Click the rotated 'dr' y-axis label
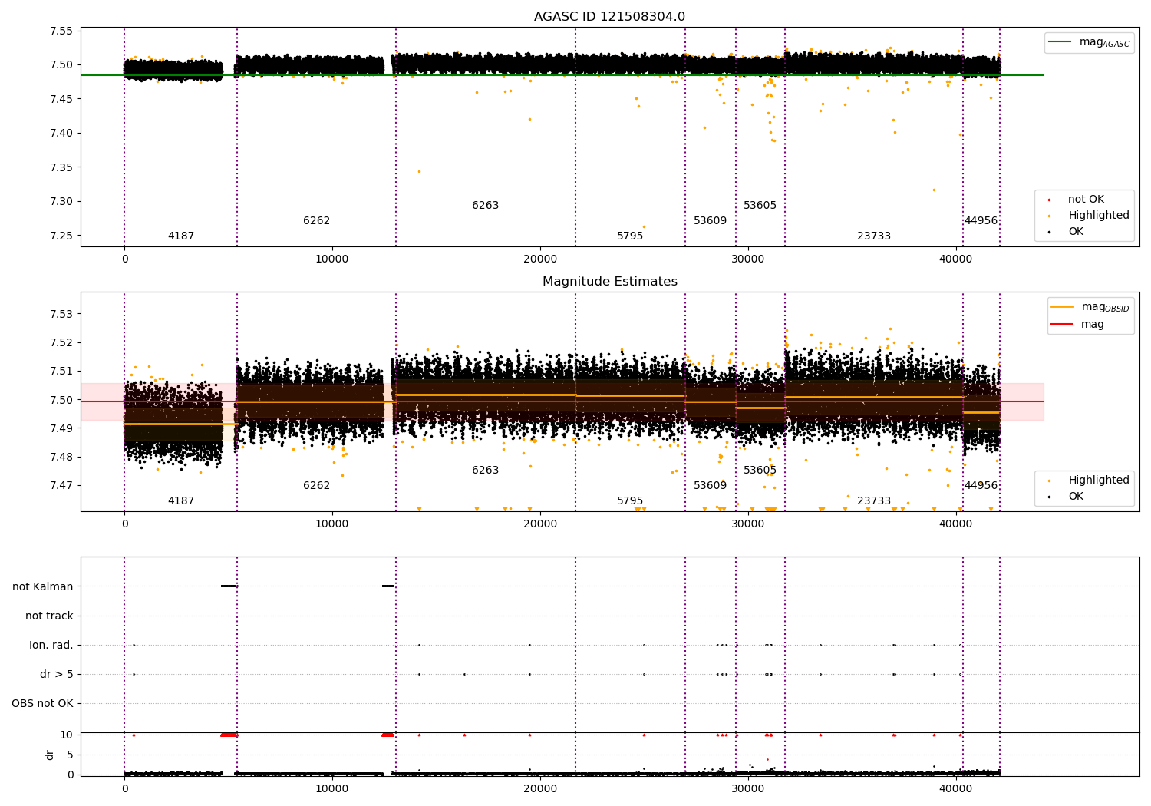The width and height of the screenshot is (1151, 806). coord(50,755)
